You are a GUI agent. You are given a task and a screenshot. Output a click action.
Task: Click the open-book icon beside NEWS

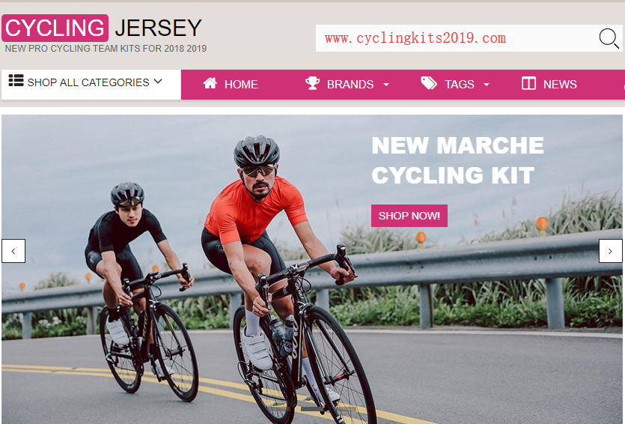(528, 83)
